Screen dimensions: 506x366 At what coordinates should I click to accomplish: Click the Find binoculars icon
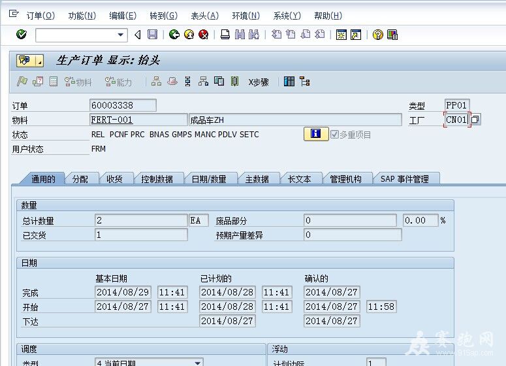pyautogui.click(x=240, y=34)
